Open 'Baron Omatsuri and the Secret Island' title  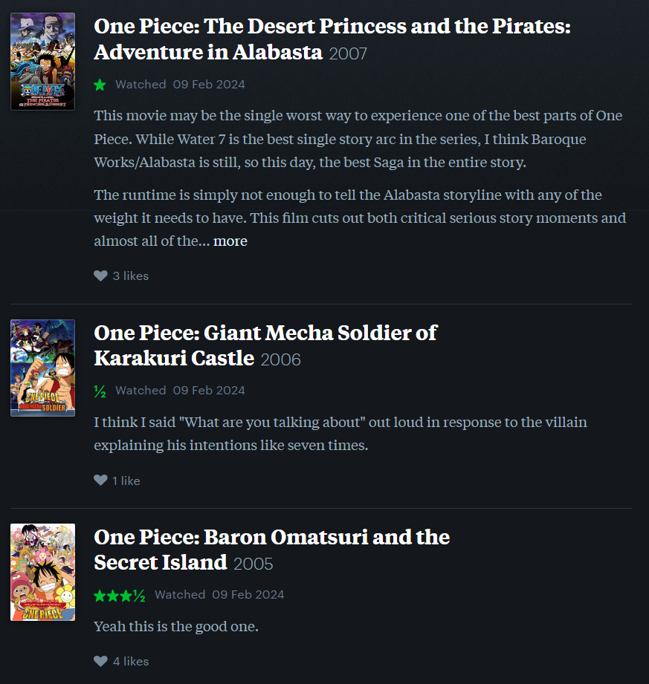[271, 550]
